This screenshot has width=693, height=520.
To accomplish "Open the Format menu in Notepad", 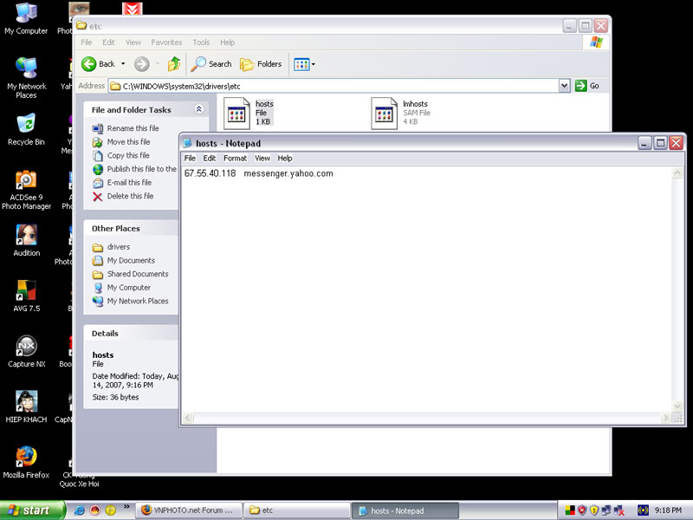I will tap(235, 159).
